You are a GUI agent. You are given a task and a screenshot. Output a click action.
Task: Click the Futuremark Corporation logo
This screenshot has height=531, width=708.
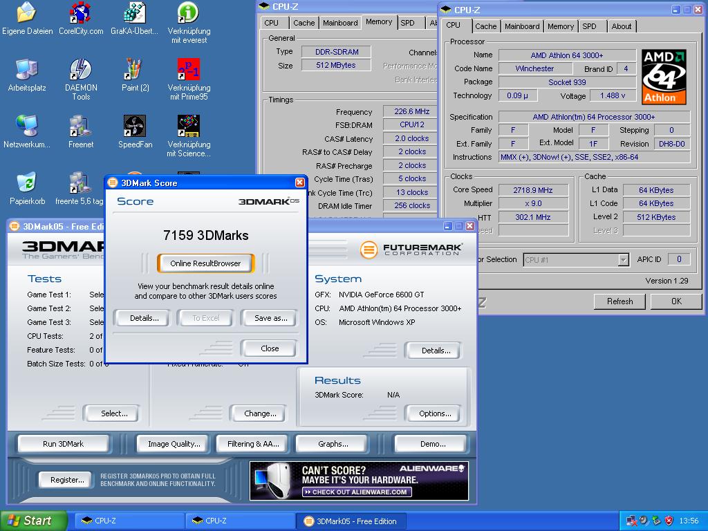coord(411,249)
